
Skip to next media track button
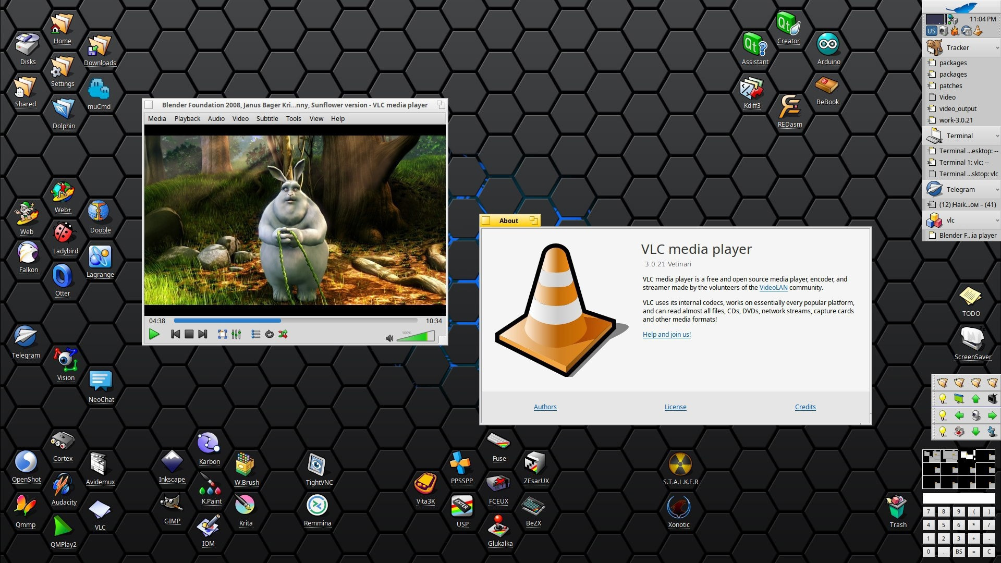click(203, 334)
